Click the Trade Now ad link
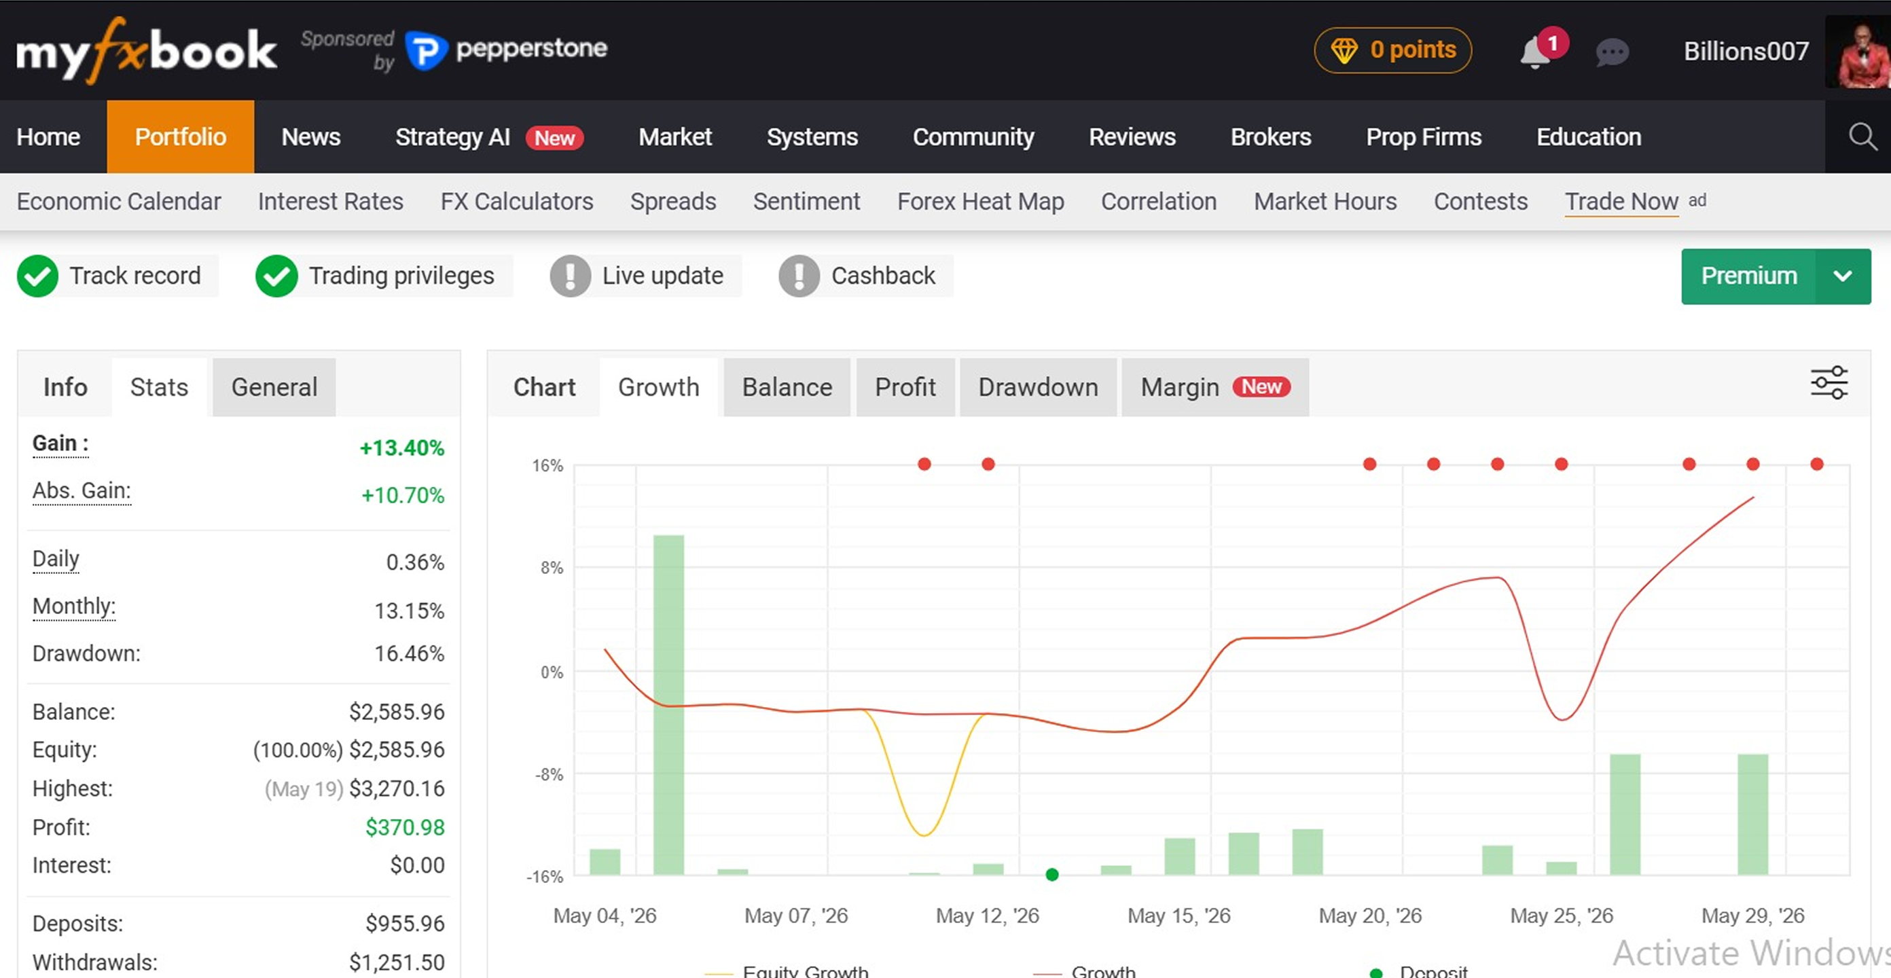Image resolution: width=1891 pixels, height=978 pixels. [x=1621, y=201]
